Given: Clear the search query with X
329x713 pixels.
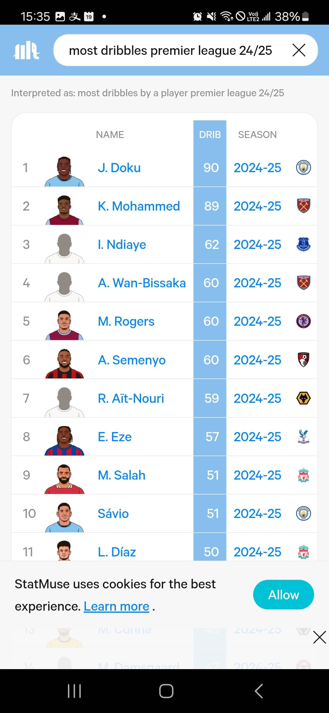Looking at the screenshot, I should coord(299,50).
